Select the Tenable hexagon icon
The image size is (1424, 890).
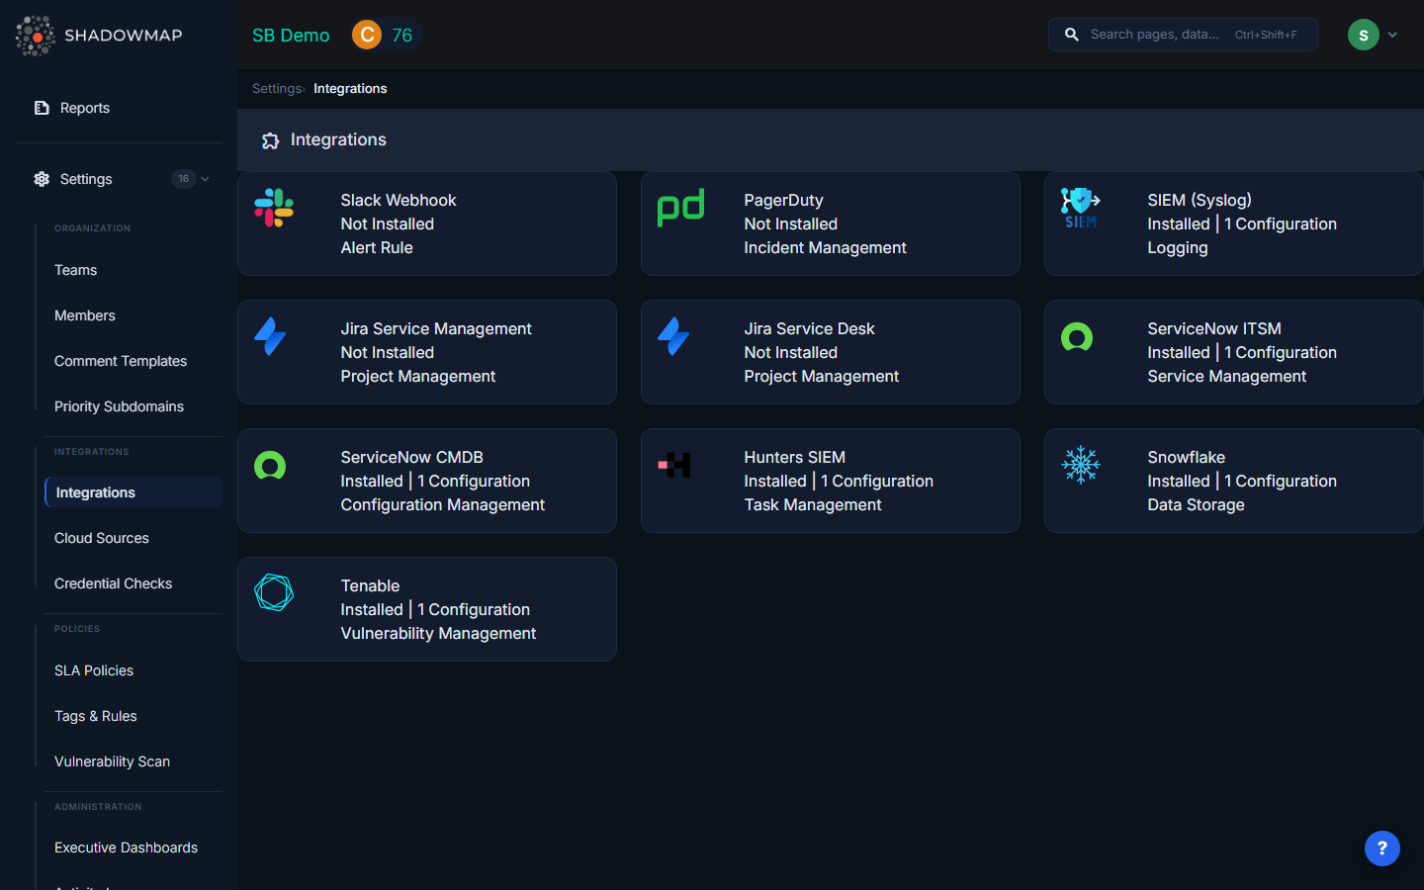tap(273, 593)
